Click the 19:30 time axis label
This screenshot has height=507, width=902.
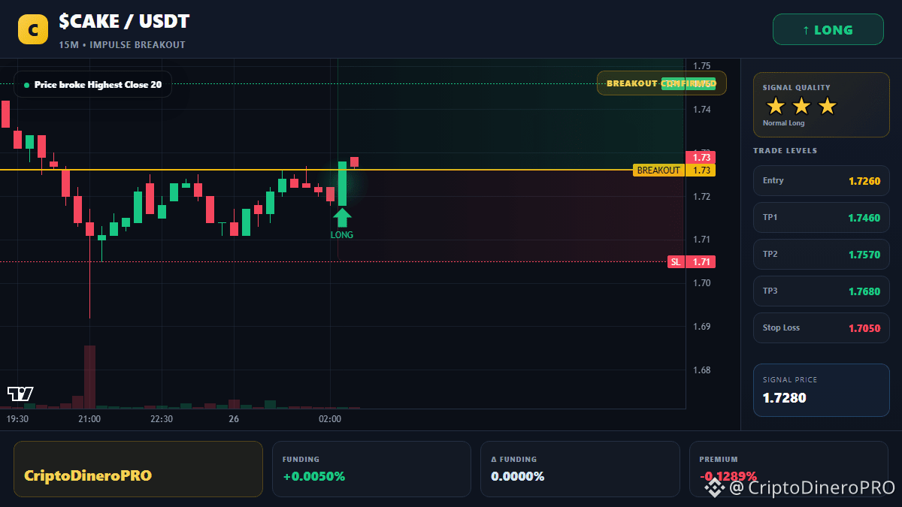tap(17, 419)
